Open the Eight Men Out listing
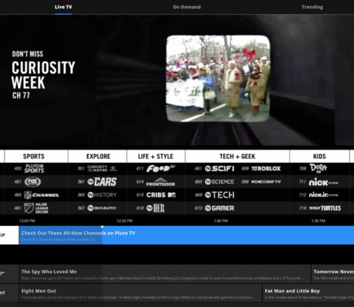The width and height of the screenshot is (354, 307). pos(141,294)
